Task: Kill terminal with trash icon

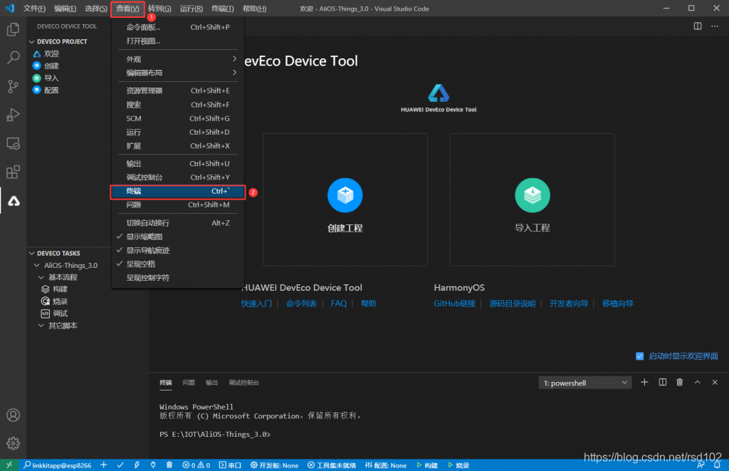Action: pyautogui.click(x=680, y=382)
